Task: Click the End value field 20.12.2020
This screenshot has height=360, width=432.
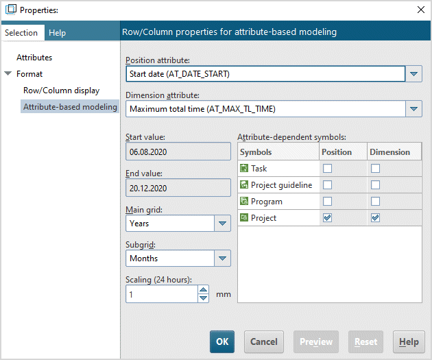Action: 178,188
